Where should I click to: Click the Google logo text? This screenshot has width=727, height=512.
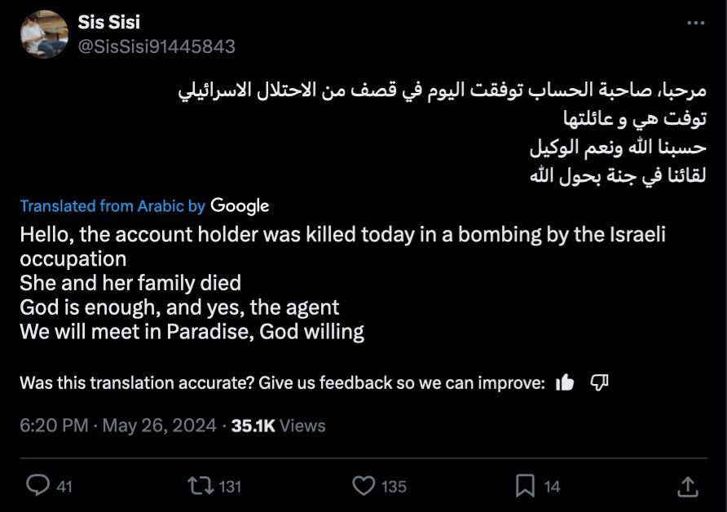[240, 206]
